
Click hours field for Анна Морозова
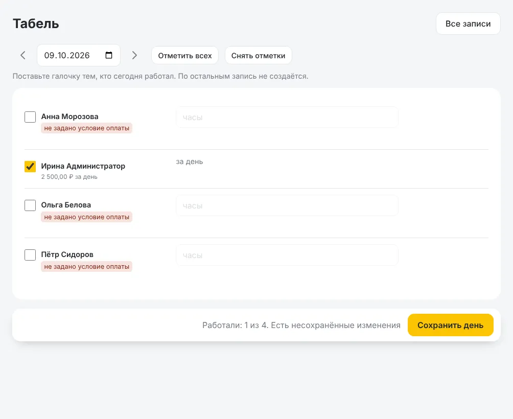click(287, 117)
